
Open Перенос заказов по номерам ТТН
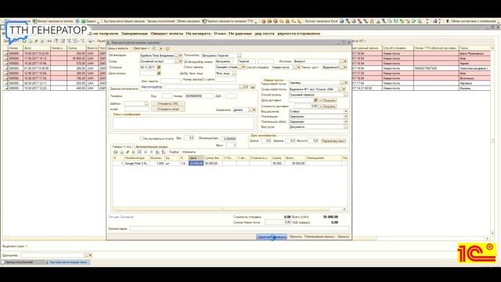click(x=228, y=21)
